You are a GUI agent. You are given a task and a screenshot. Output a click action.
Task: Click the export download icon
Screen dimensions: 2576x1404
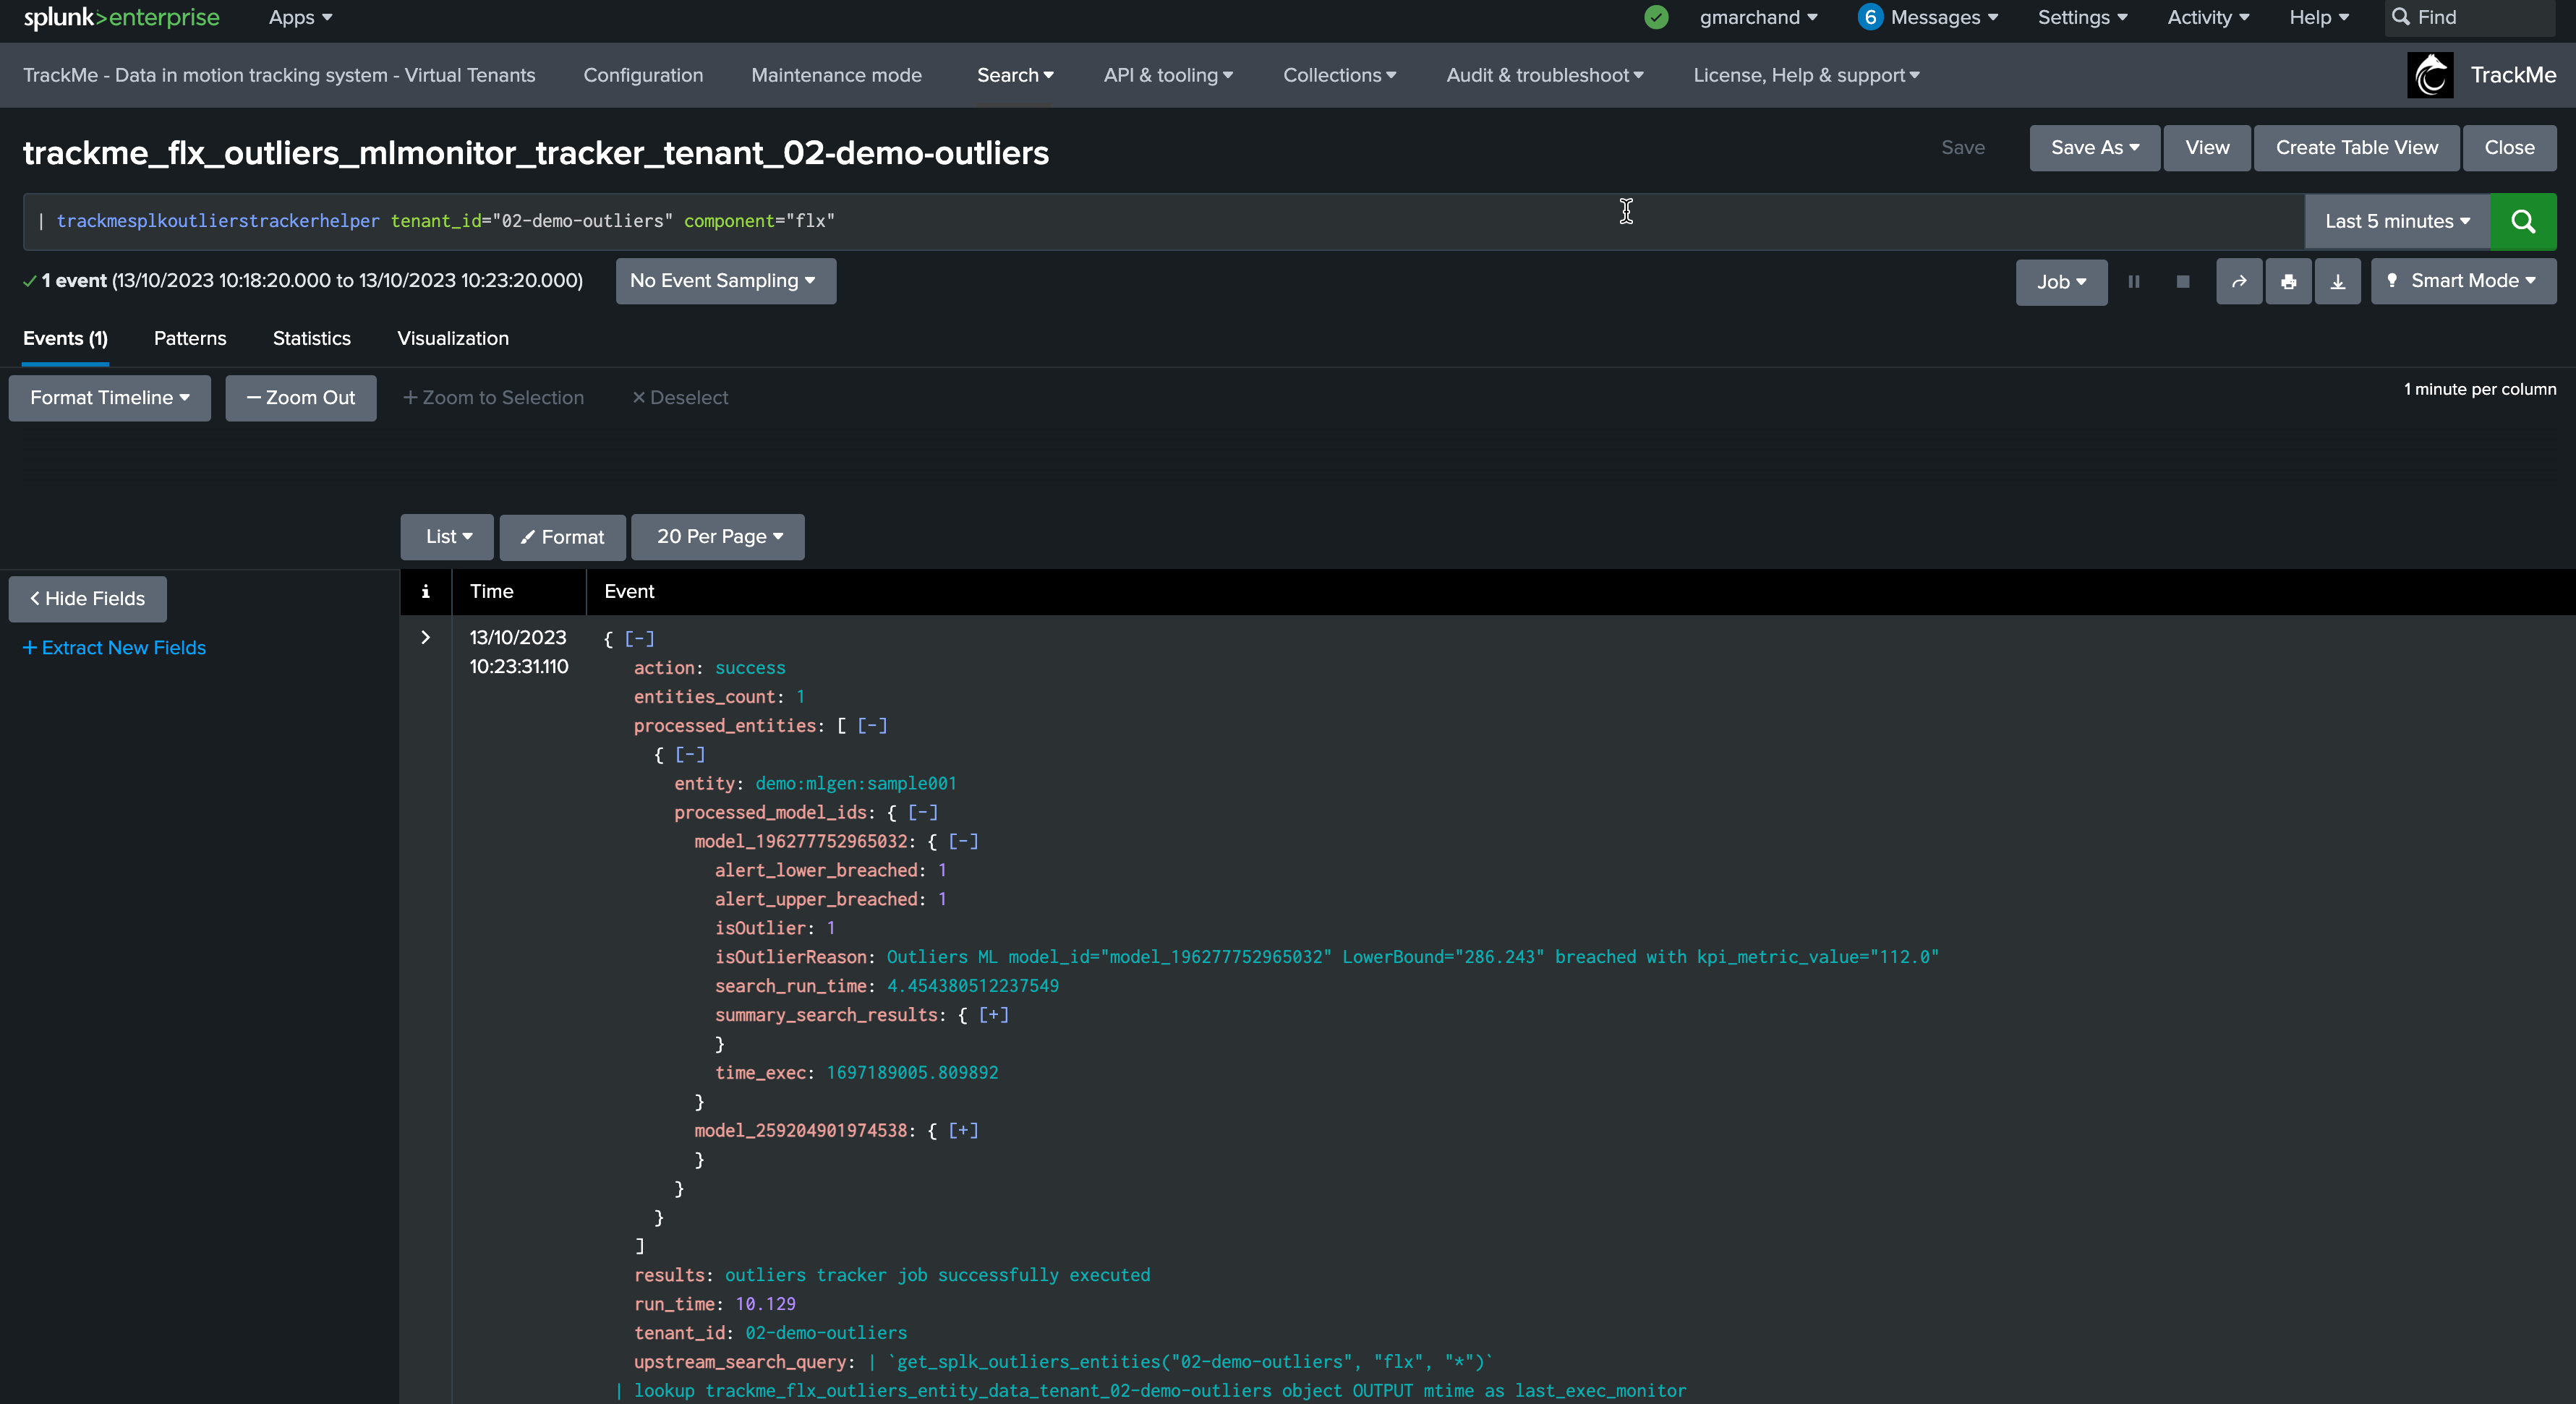tap(2338, 282)
